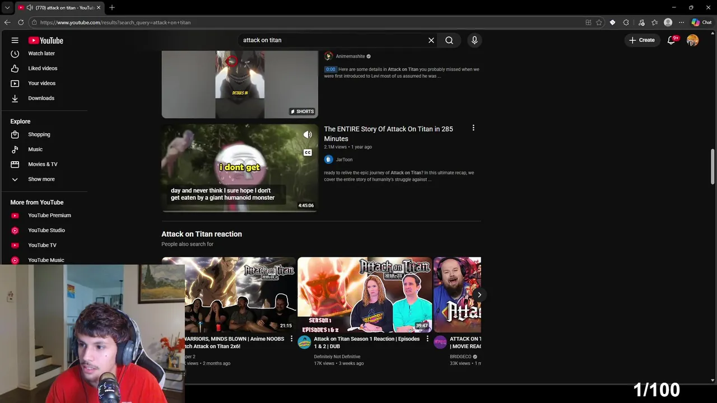Open The ENTIRE Story Of Attack On Titan title
Image resolution: width=717 pixels, height=403 pixels.
point(388,134)
